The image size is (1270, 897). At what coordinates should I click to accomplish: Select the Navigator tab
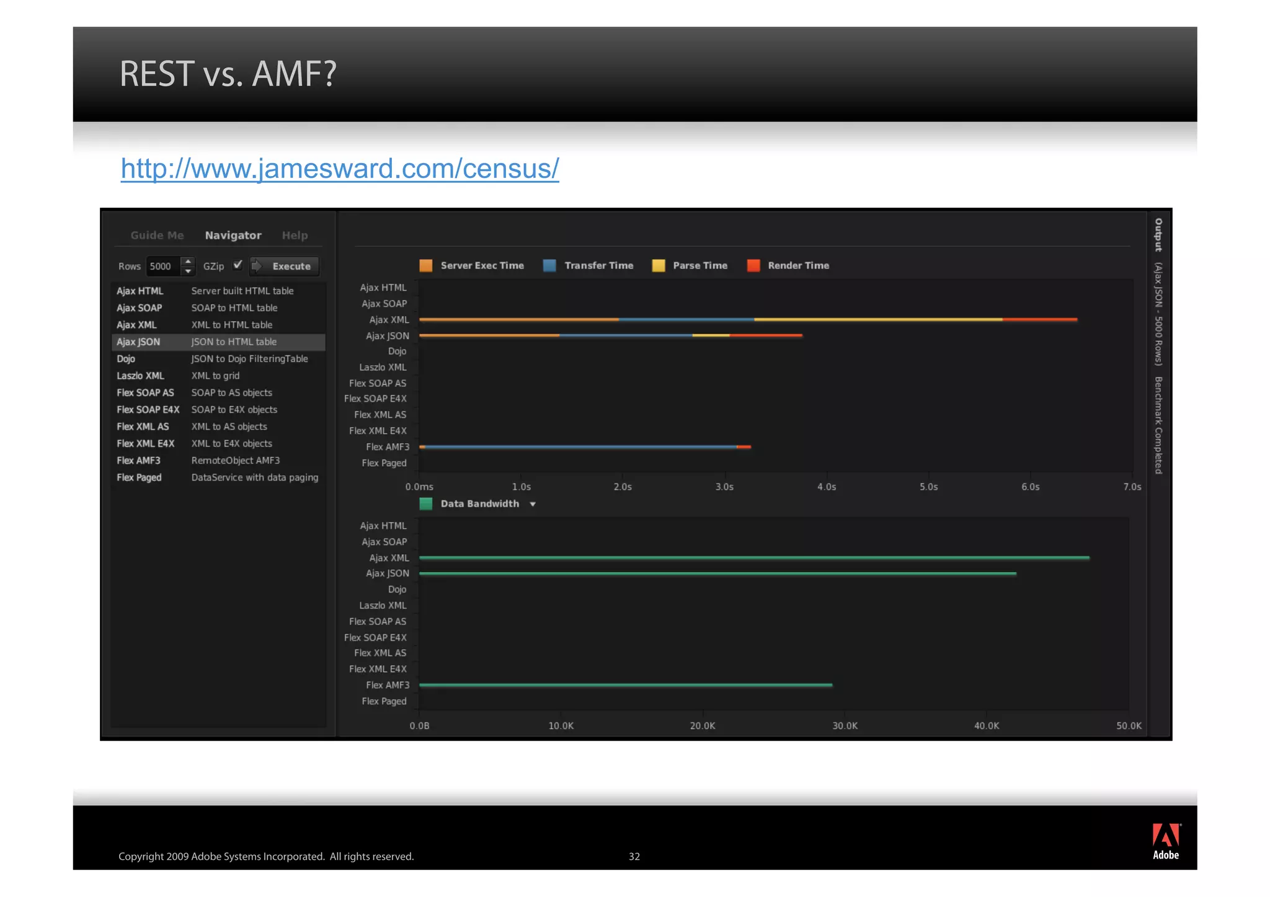pyautogui.click(x=233, y=236)
